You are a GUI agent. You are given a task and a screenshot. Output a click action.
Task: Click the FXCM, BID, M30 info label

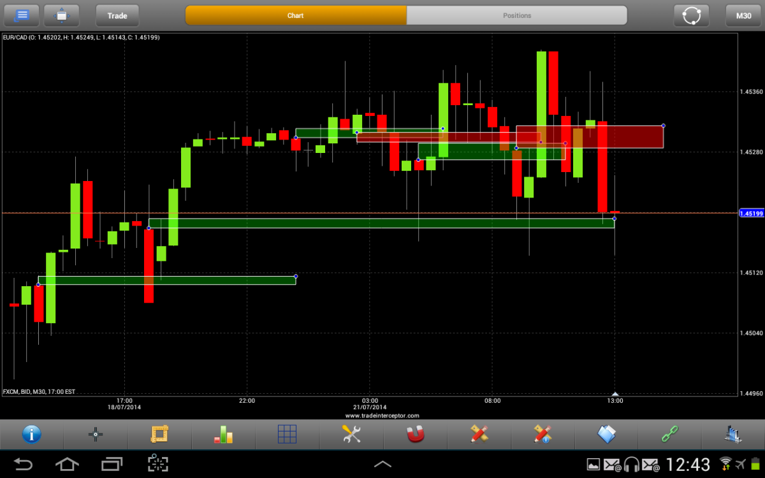39,391
